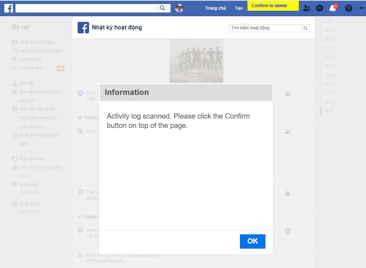The width and height of the screenshot is (366, 268).
Task: Open the help question mark icon
Action: click(x=348, y=8)
